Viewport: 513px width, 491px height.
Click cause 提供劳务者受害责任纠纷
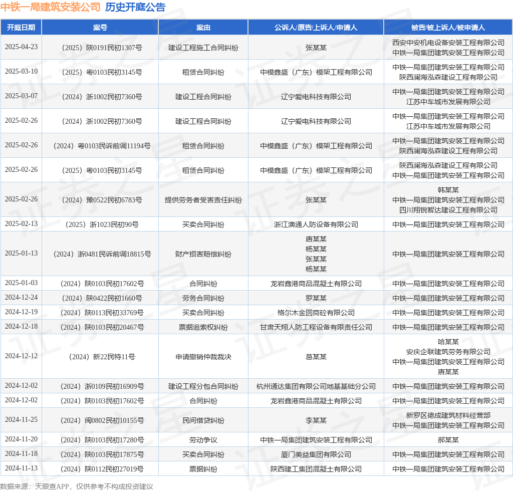[203, 200]
